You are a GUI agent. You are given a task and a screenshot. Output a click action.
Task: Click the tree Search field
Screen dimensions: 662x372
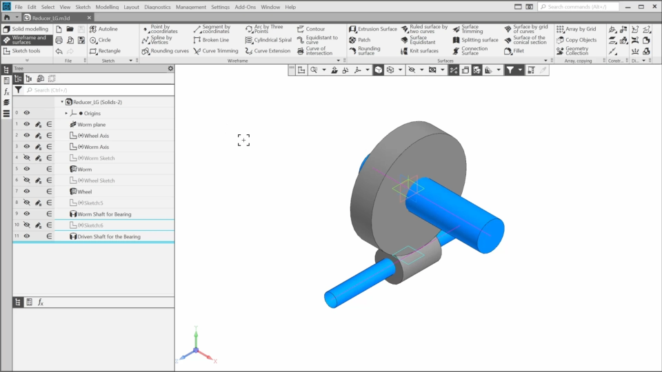click(97, 90)
